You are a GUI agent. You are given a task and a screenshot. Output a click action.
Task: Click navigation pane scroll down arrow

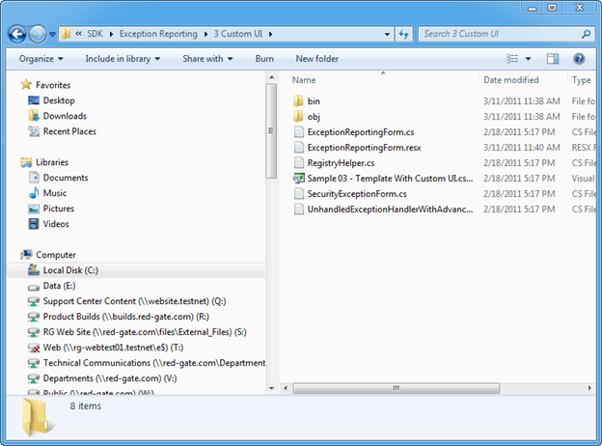click(x=271, y=388)
